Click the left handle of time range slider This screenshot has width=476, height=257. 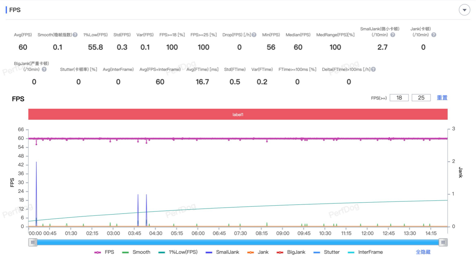(x=33, y=242)
